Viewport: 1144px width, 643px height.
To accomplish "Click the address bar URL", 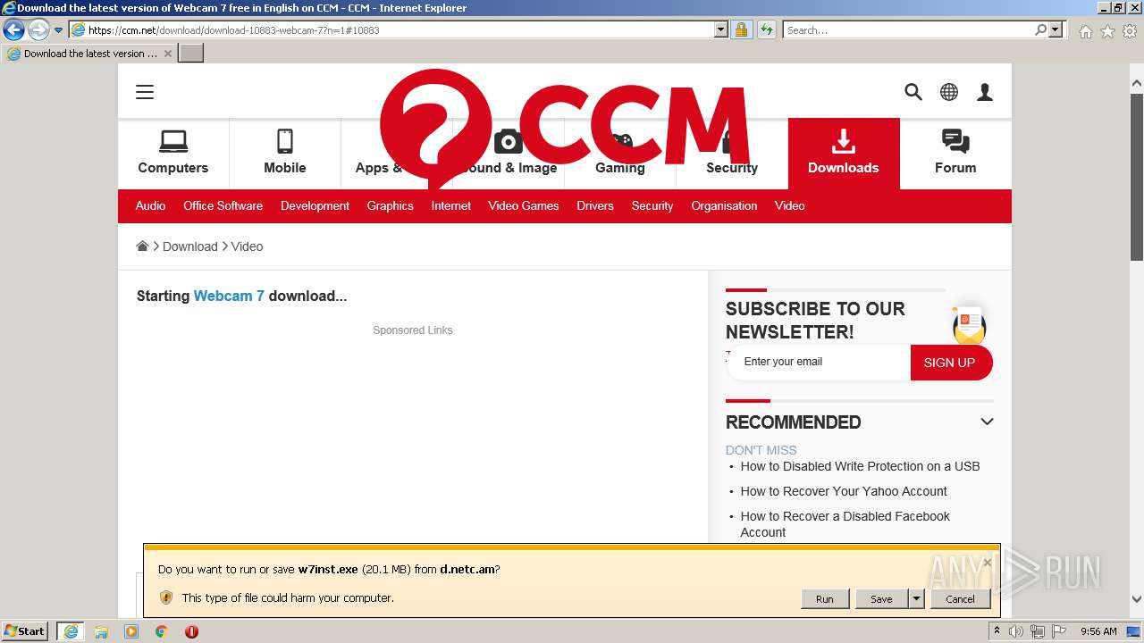I will (x=233, y=29).
